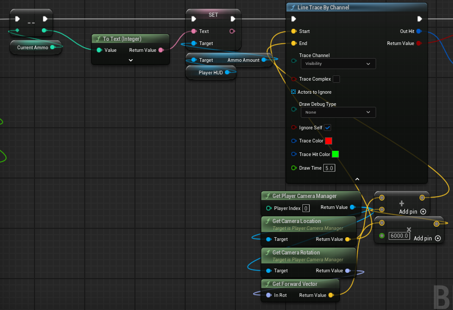Select the Get Camera Rotation node title

[296, 252]
